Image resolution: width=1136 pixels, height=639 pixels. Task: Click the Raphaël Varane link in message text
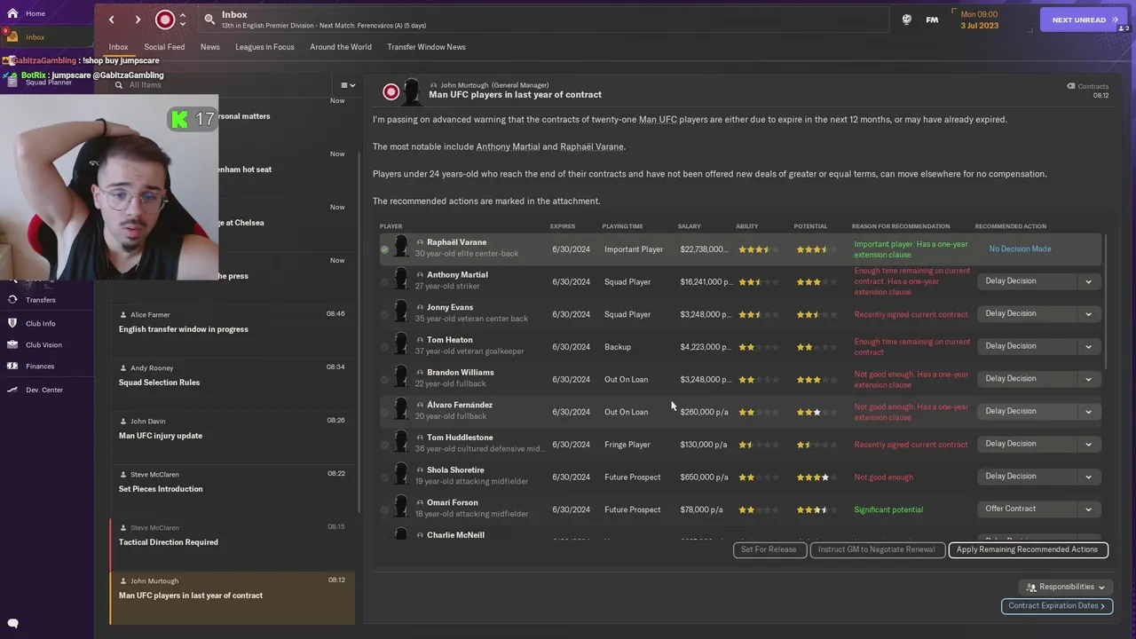(592, 146)
